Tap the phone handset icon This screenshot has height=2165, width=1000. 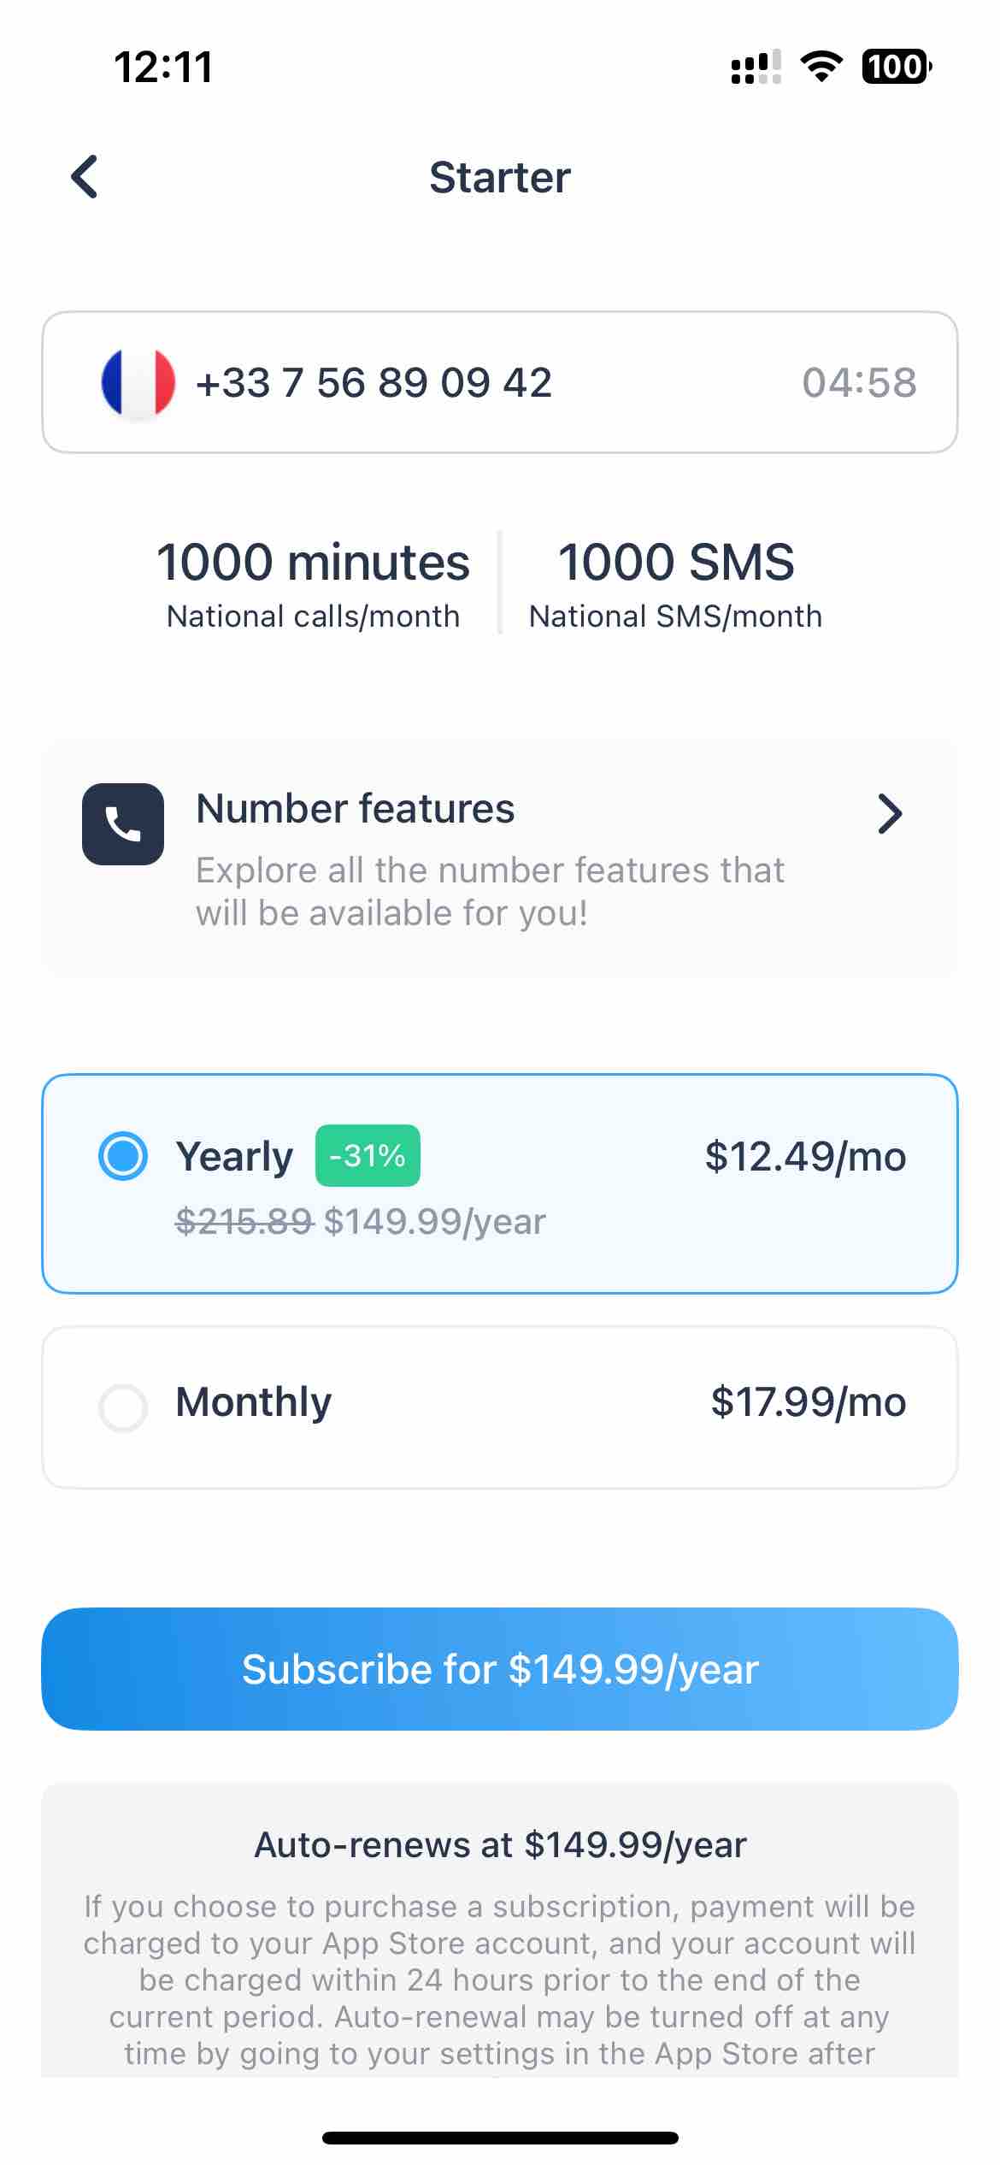pos(123,824)
